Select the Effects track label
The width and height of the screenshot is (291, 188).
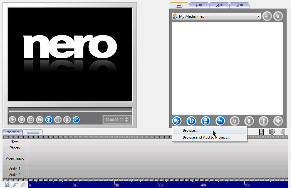pos(15,148)
